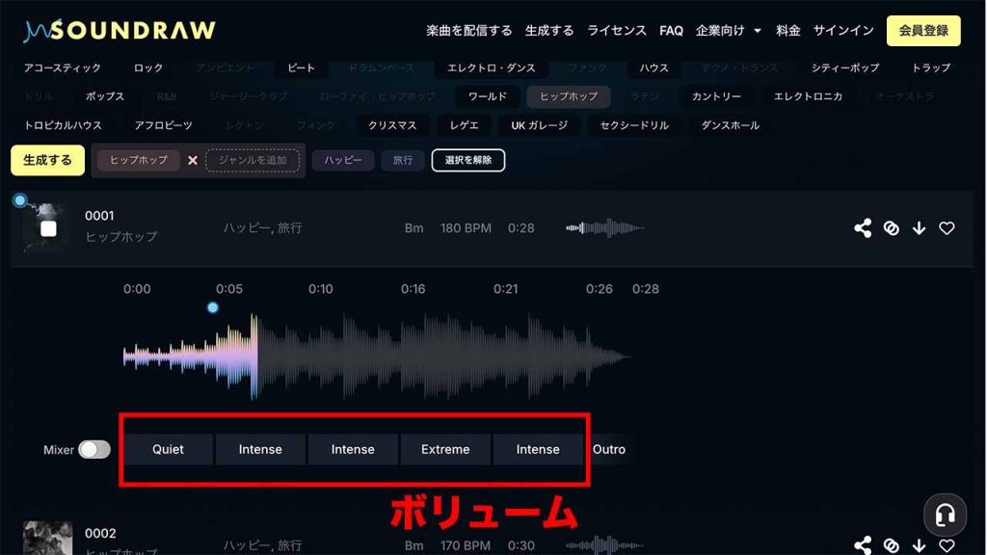Click track 0001 mini waveform preview

(x=604, y=227)
